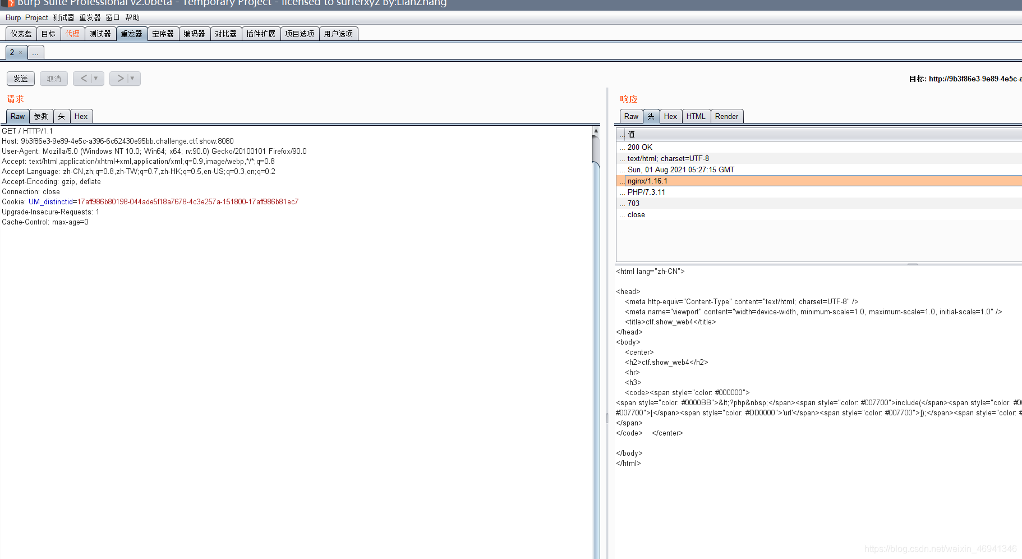
Task: Click the Host header line in request
Action: click(x=118, y=141)
